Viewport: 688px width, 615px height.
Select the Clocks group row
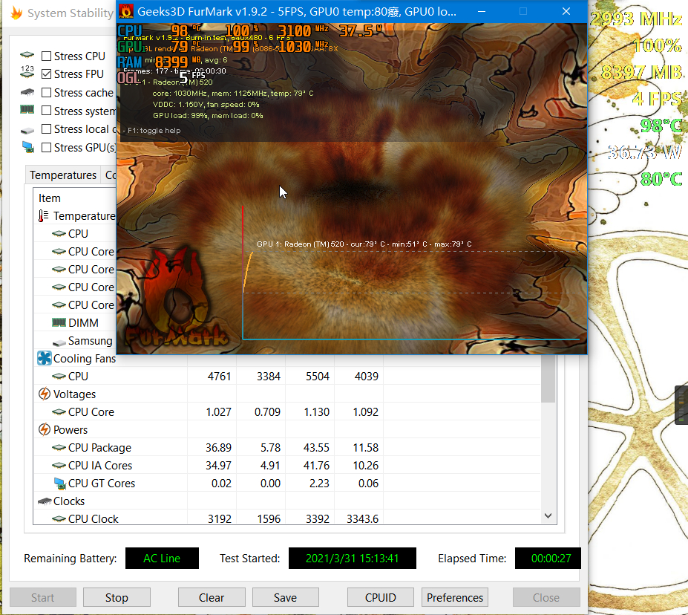point(287,501)
